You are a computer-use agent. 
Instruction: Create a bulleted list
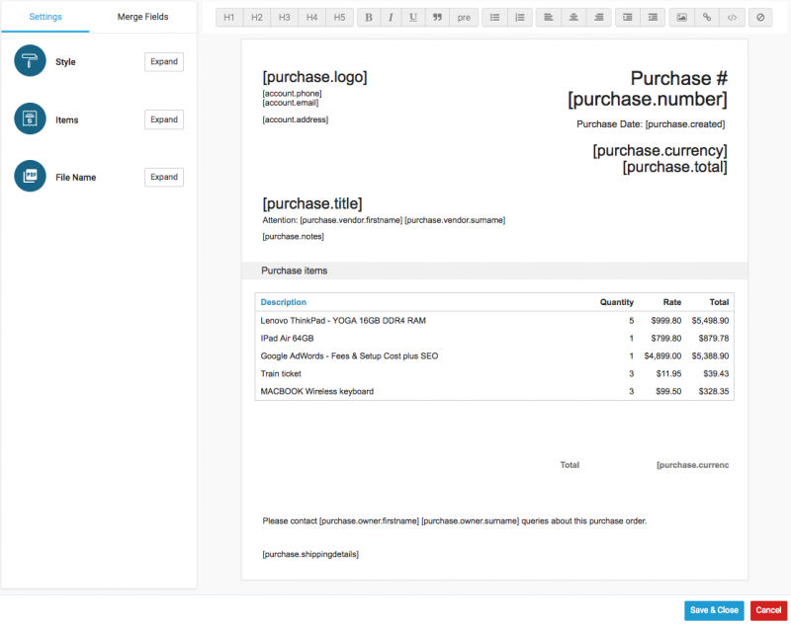[495, 18]
